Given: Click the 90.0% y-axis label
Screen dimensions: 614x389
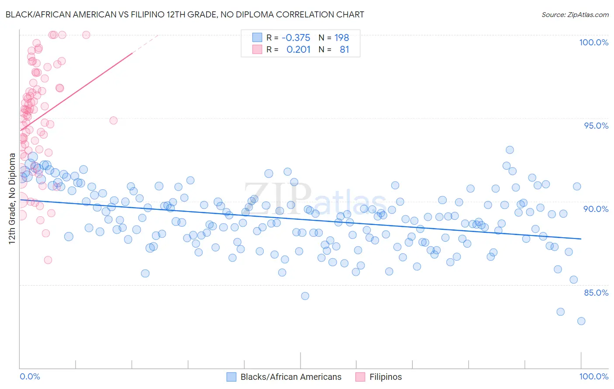Looking at the screenshot, I should tap(596, 209).
